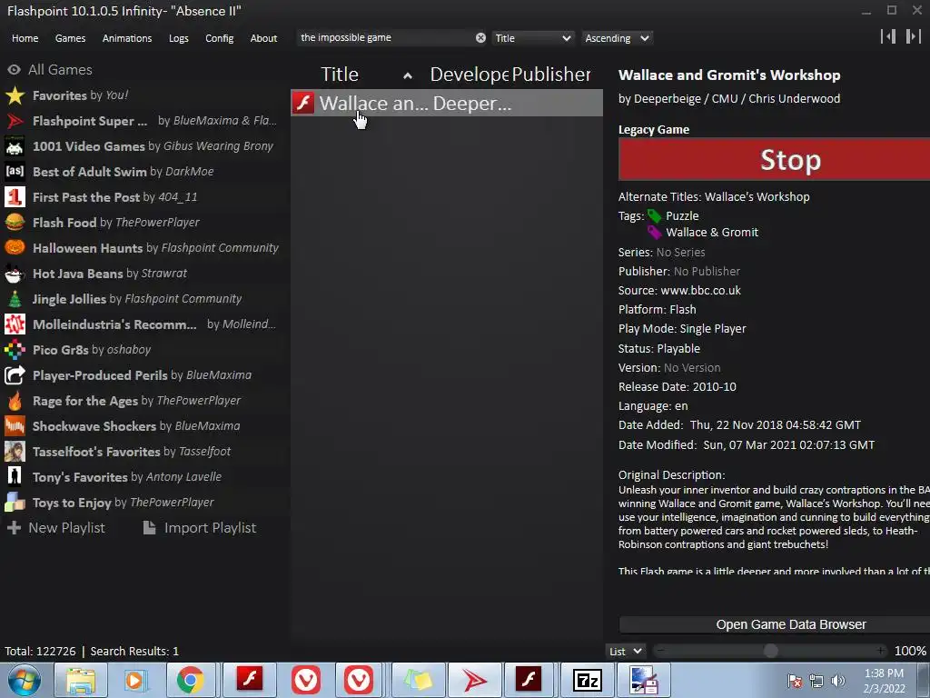Click the Wallace & Gromit tag link
930x698 pixels.
click(x=712, y=232)
